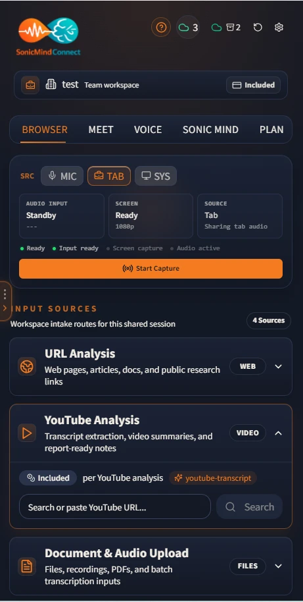Switch to the MEET tab
Screen dimensions: 303x602
coord(101,130)
